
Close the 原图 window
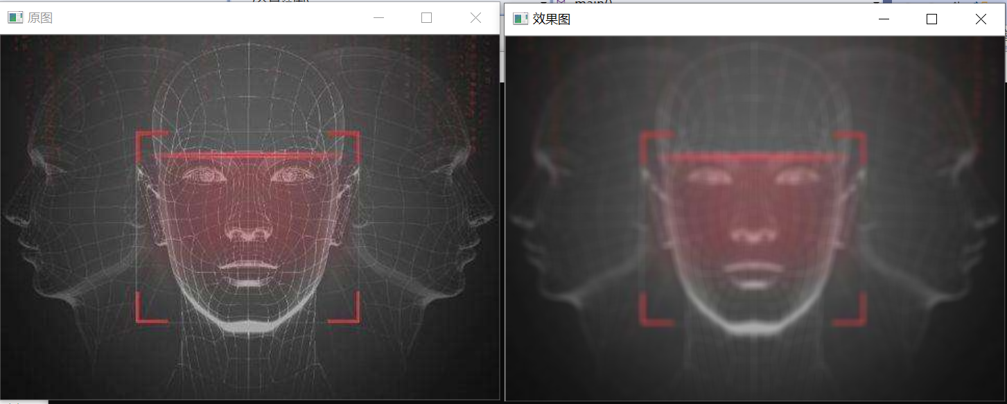[475, 18]
